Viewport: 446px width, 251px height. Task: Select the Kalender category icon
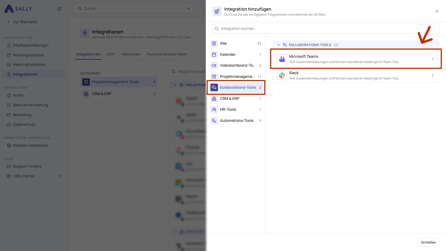tap(214, 55)
